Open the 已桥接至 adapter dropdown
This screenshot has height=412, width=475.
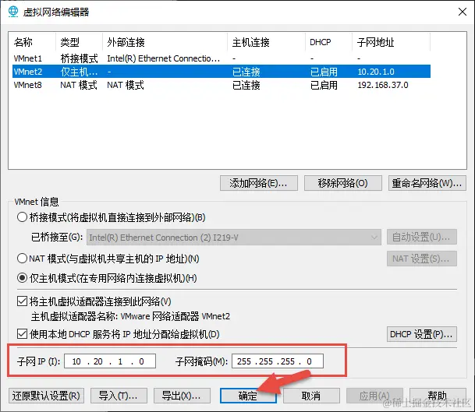(x=234, y=238)
